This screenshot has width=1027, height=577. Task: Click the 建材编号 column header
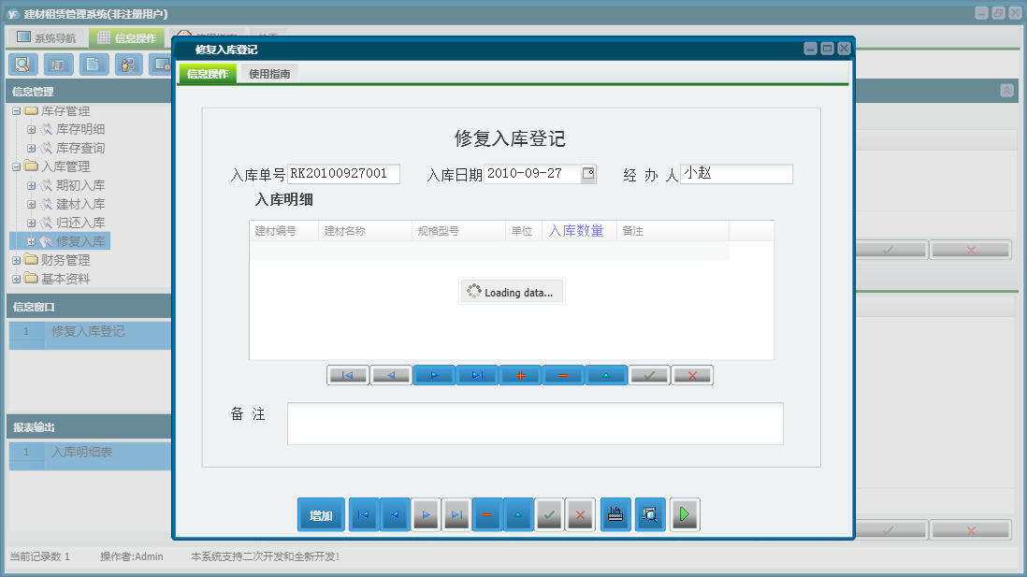(283, 231)
